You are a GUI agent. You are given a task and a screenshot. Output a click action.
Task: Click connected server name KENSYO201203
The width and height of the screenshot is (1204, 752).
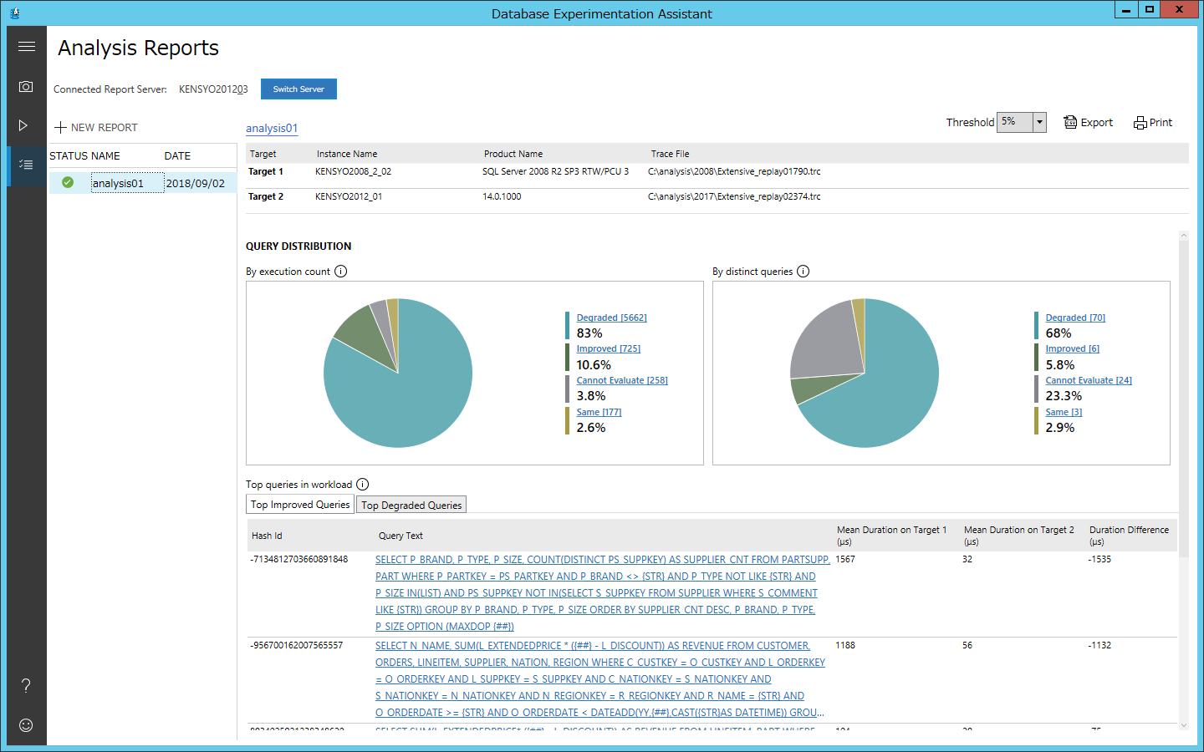[213, 89]
